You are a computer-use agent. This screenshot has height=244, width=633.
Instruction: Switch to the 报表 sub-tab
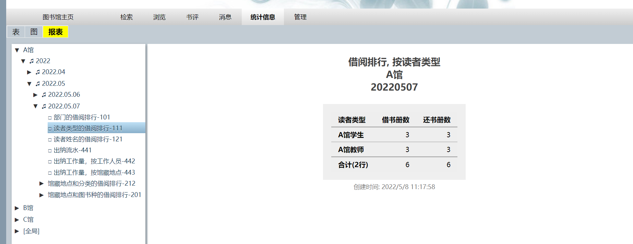tap(56, 32)
